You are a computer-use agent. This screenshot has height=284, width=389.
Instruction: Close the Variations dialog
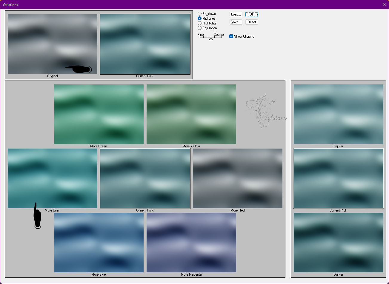point(384,4)
